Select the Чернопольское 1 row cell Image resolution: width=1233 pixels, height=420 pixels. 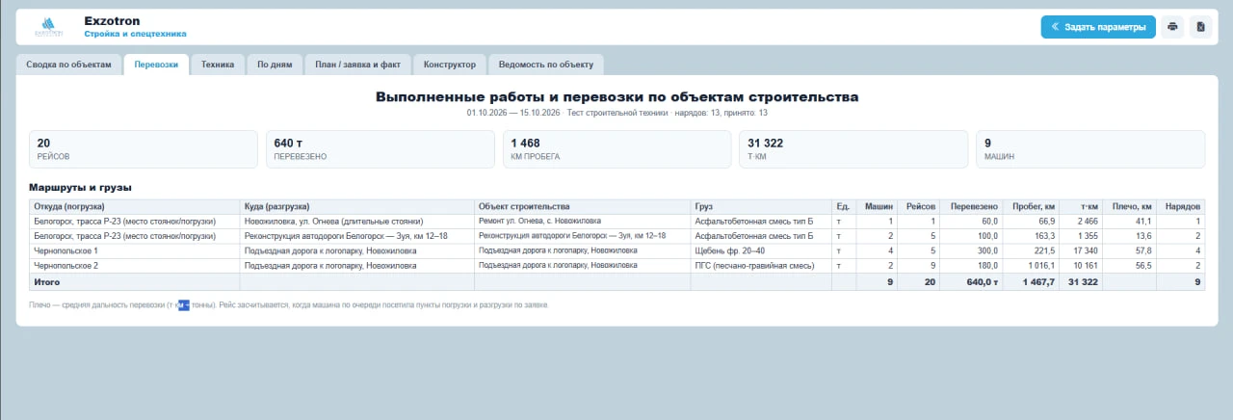pyautogui.click(x=135, y=250)
